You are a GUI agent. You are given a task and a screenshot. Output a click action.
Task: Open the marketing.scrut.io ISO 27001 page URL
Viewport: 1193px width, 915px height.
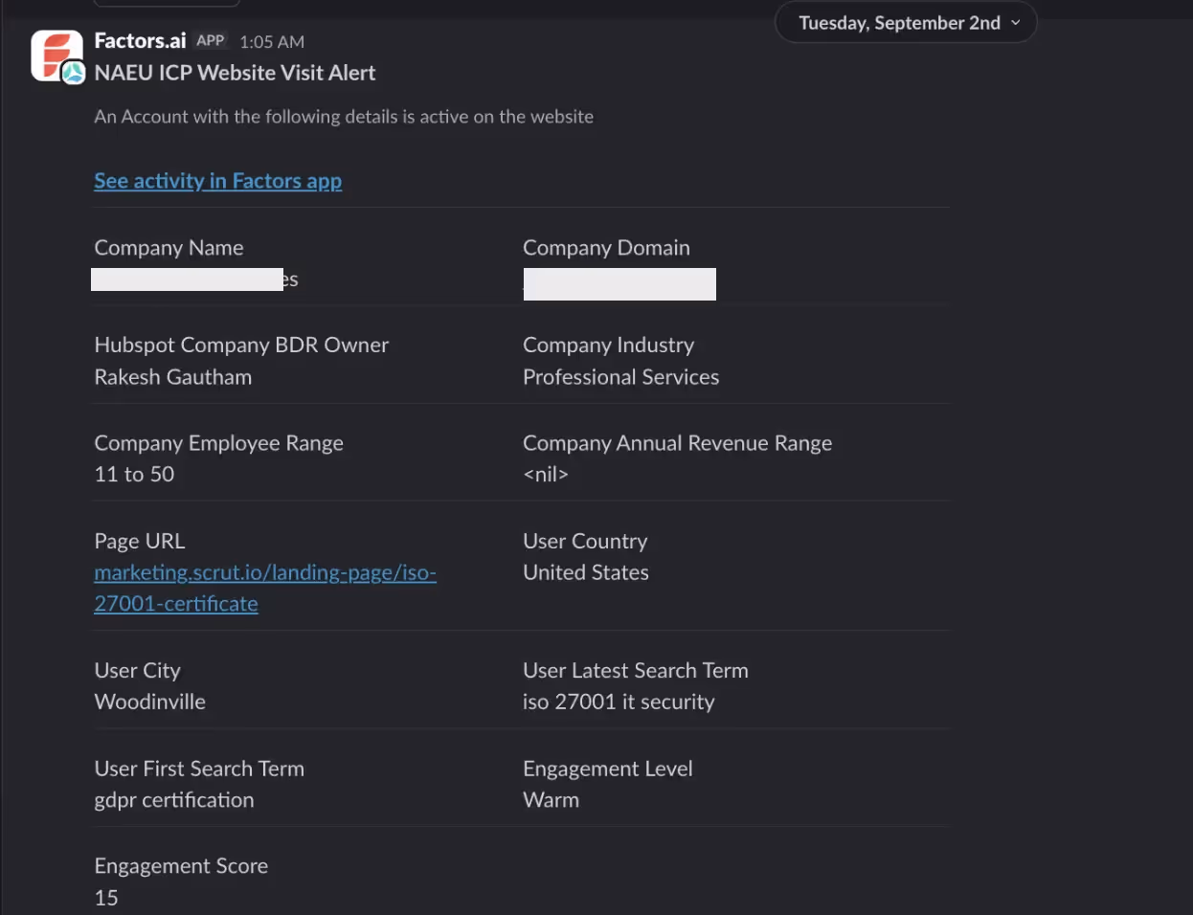(x=265, y=588)
